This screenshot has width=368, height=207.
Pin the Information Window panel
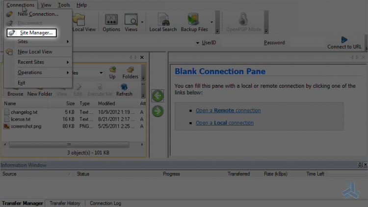tap(360, 165)
